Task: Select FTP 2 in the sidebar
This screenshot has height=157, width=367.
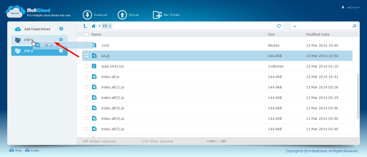Action: pyautogui.click(x=39, y=51)
